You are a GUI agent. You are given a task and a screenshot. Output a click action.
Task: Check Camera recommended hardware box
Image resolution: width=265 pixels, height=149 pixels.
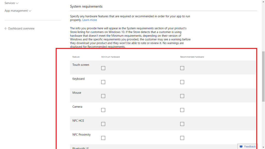182,110
